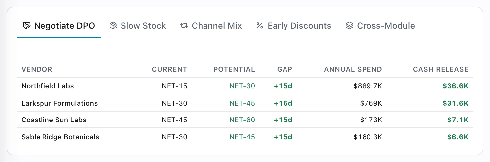The image size is (490, 162).
Task: Select the Larkspur Formulations vendor name
Action: (x=59, y=103)
